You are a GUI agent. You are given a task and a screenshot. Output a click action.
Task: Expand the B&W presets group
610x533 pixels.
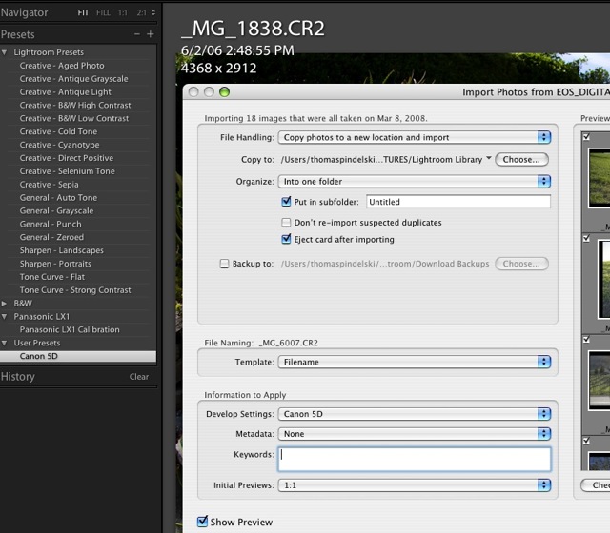(4, 303)
